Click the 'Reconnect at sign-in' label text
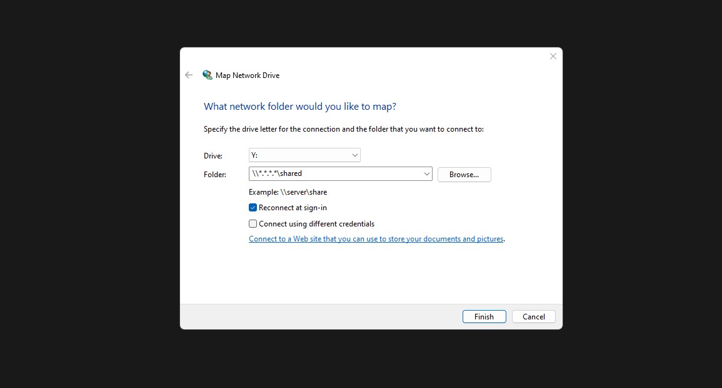The image size is (722, 388). (x=293, y=208)
